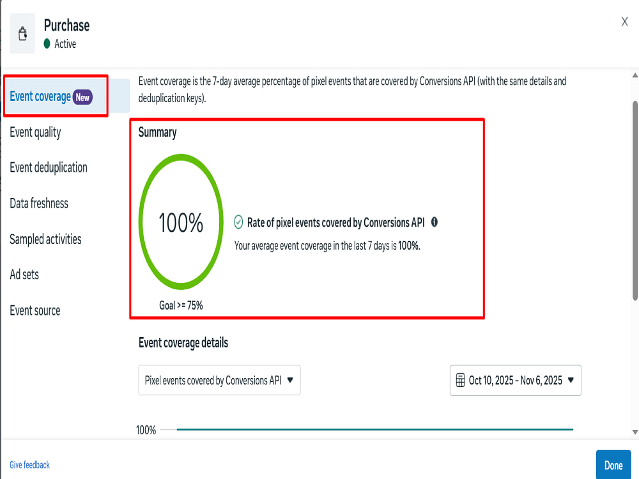Open the Ad sets tab
The width and height of the screenshot is (639, 479).
(24, 275)
